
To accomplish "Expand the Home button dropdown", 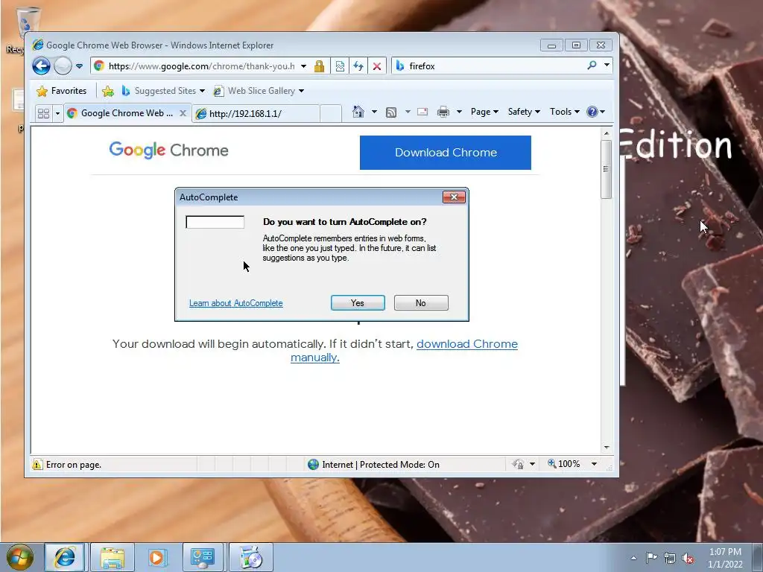I will coord(374,112).
